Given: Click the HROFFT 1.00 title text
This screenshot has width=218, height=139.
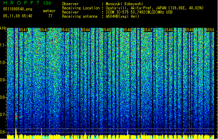Looking at the screenshot, I should coord(27,3).
